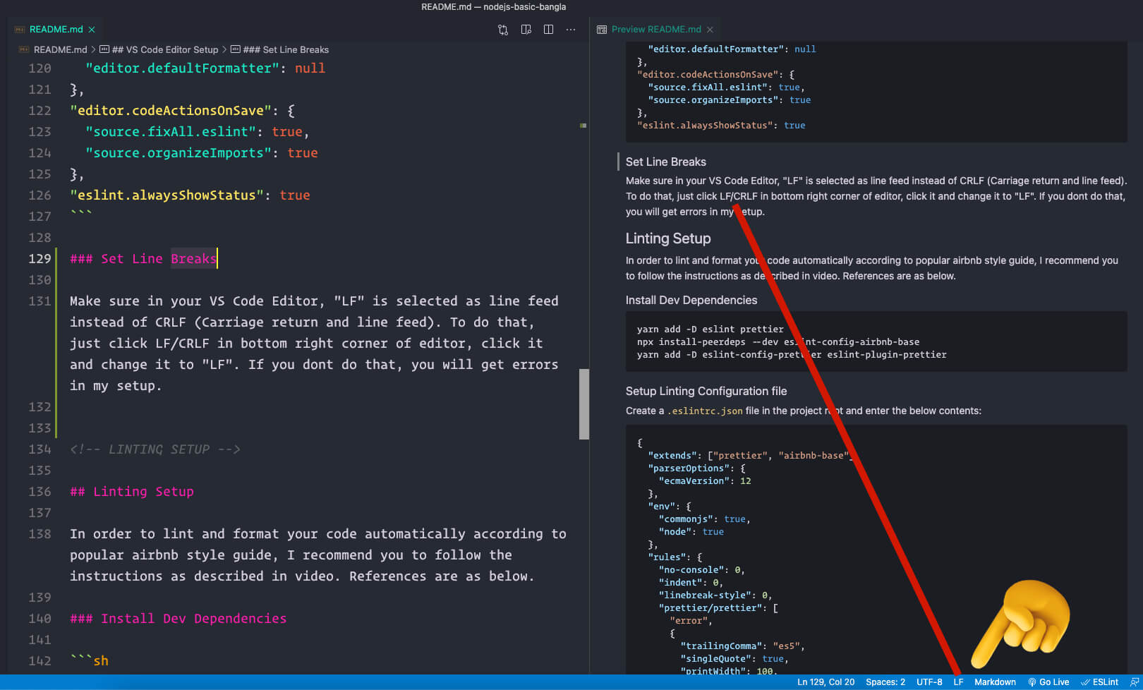The width and height of the screenshot is (1143, 690).
Task: Click the ```sh code fence on line 142
Action: pyautogui.click(x=90, y=661)
